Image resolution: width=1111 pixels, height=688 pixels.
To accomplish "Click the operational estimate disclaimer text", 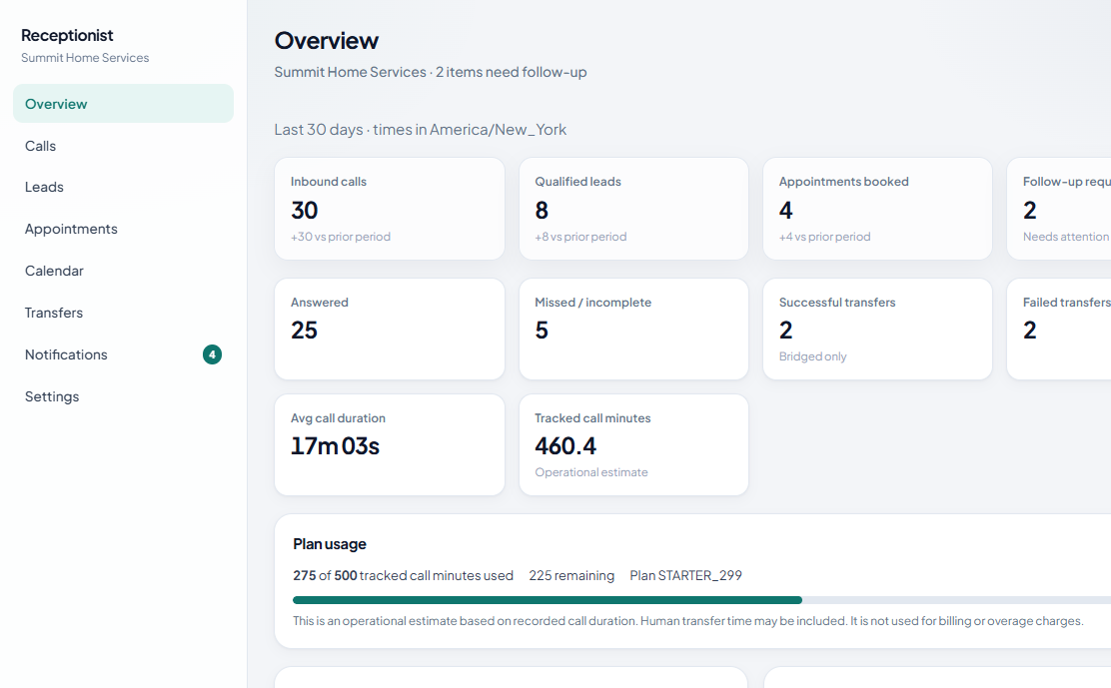I will click(x=688, y=621).
